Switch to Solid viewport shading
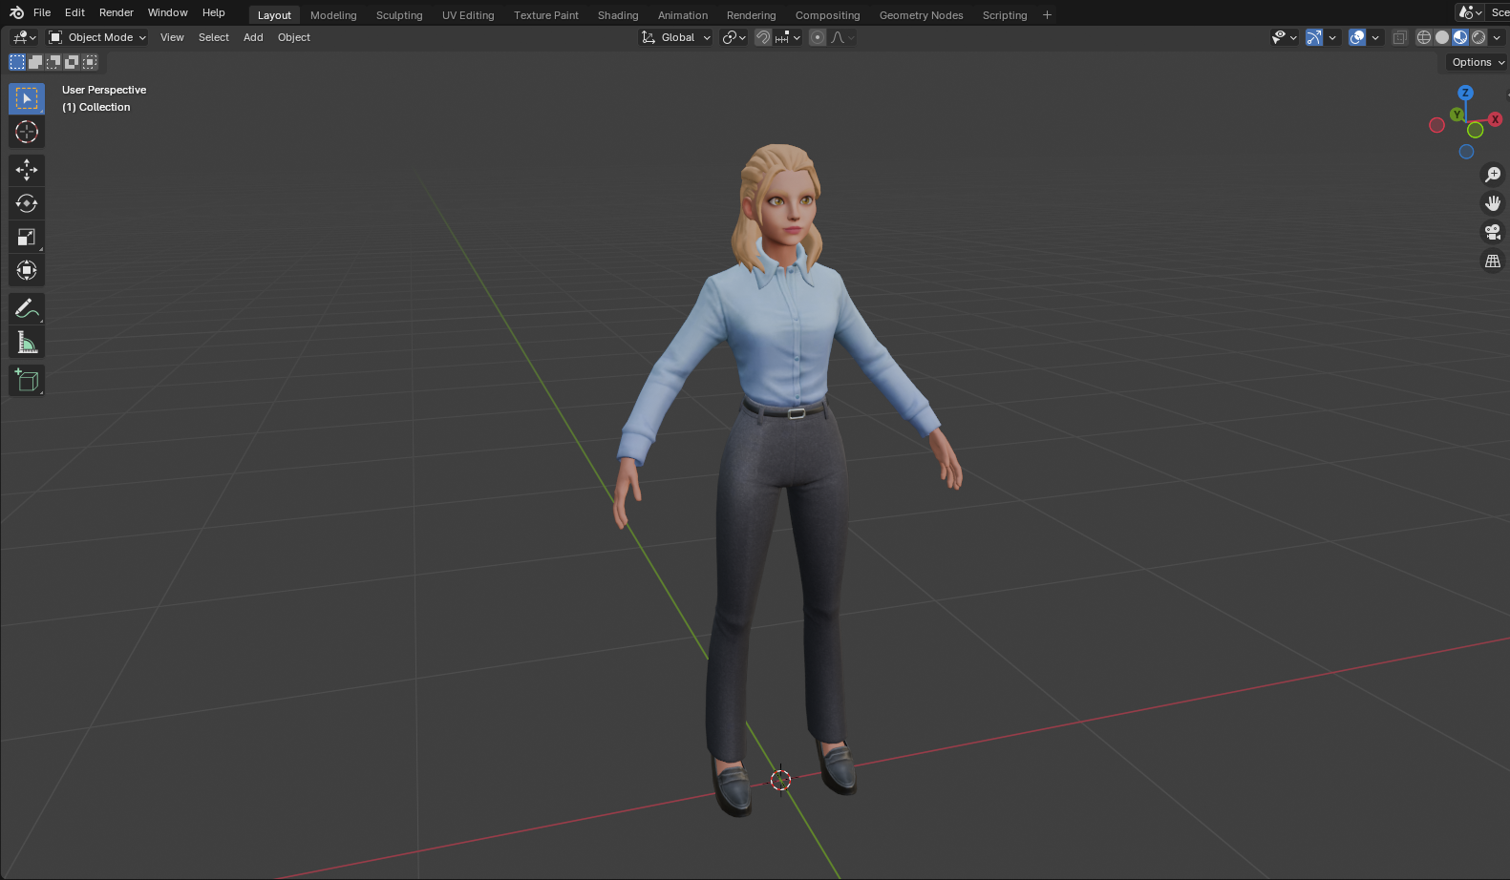The height and width of the screenshot is (880, 1510). (1442, 37)
